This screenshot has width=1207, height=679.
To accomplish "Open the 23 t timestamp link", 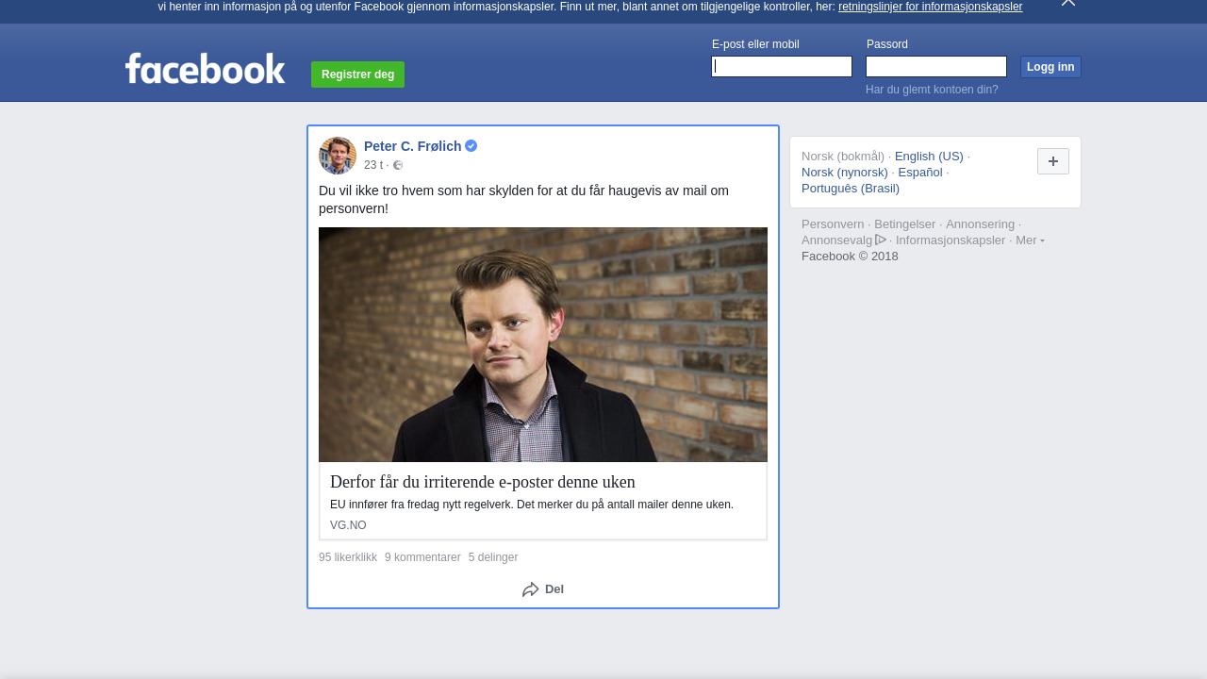I will [373, 165].
